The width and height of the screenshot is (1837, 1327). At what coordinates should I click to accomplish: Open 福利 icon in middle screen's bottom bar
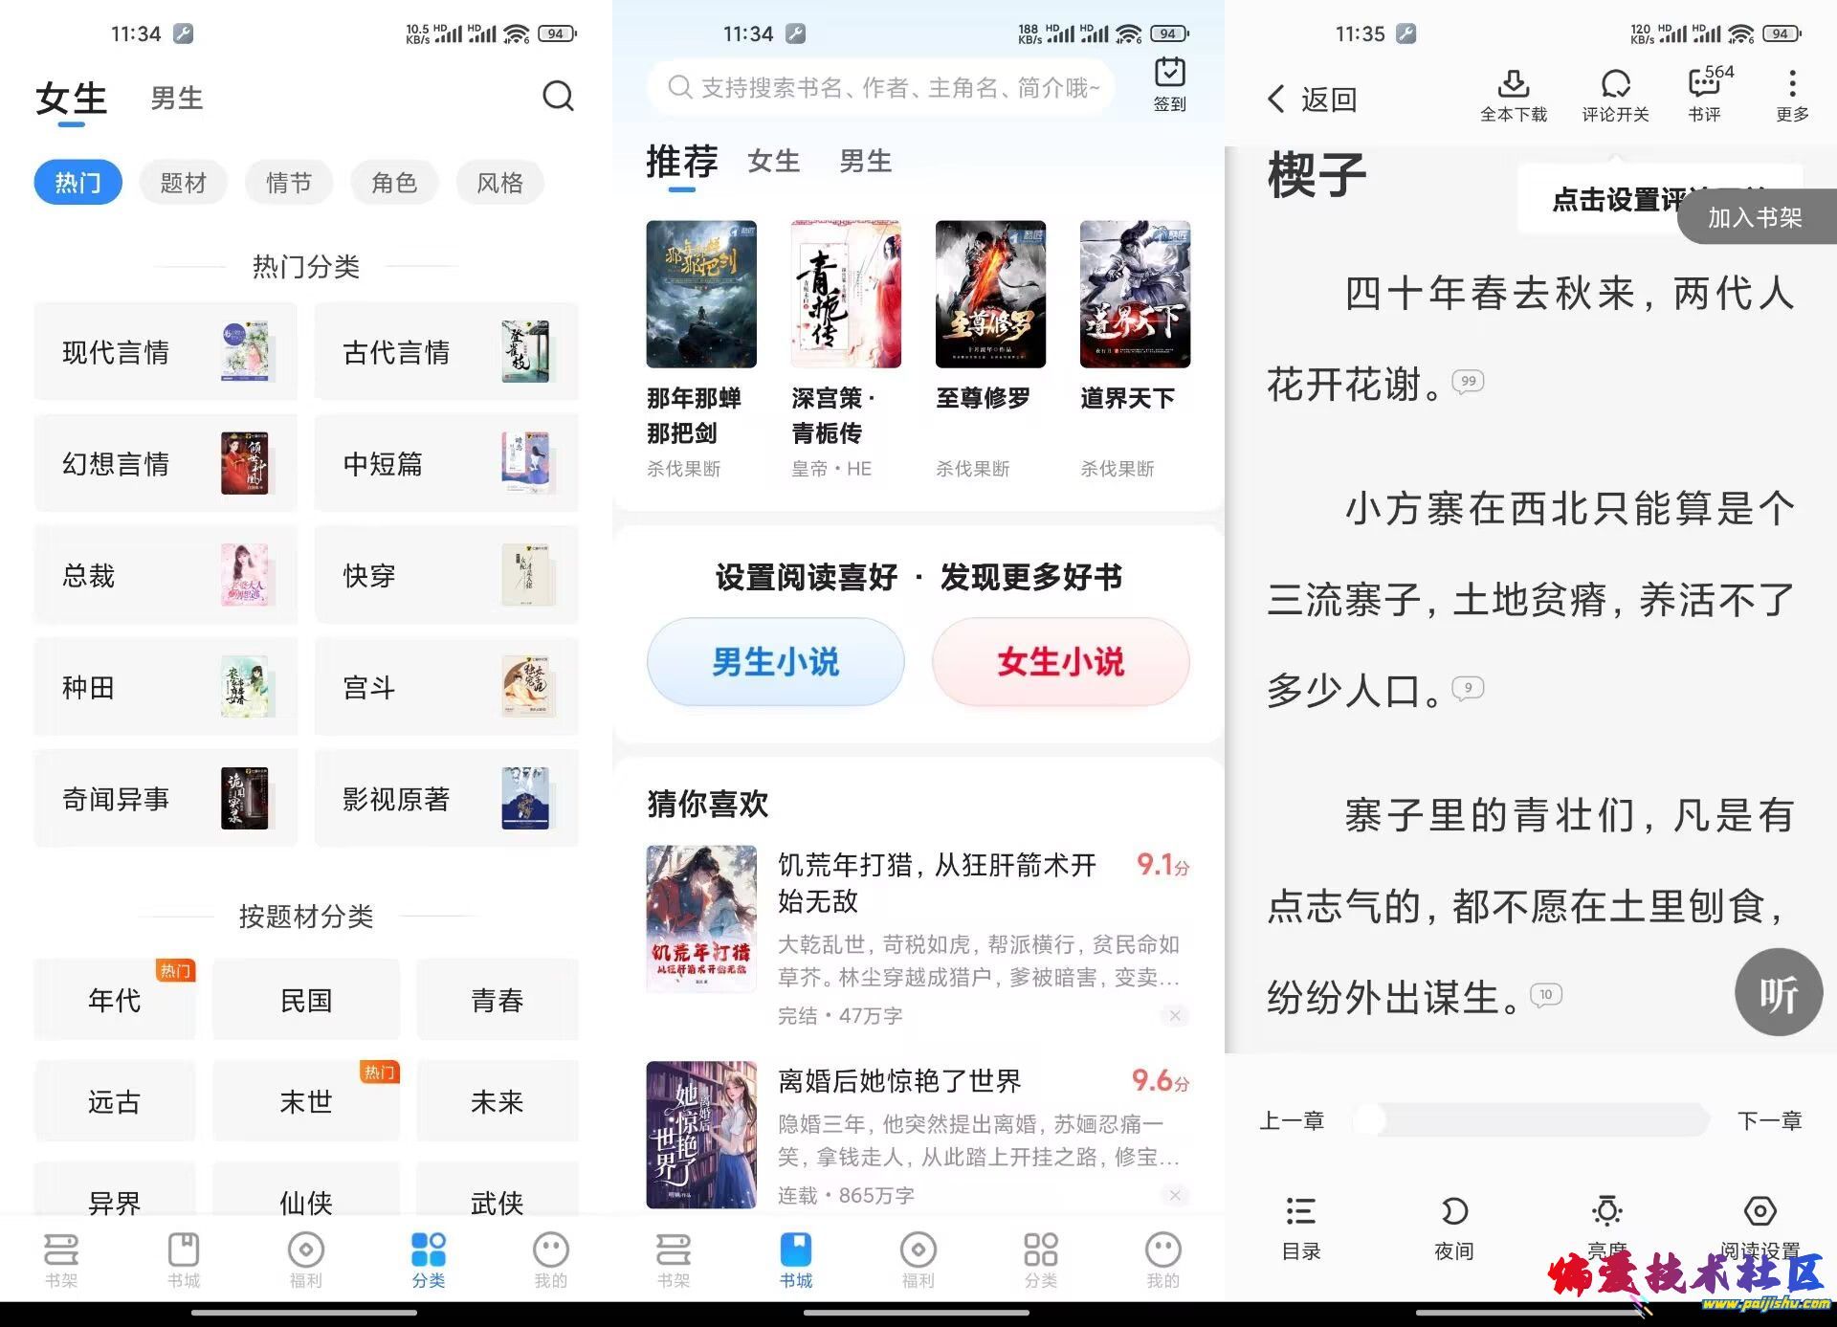918,1260
